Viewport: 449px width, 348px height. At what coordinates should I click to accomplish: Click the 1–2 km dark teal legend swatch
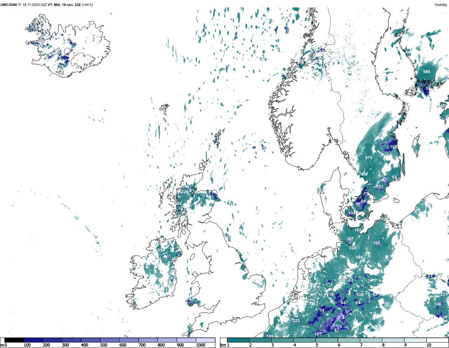[x=238, y=340]
